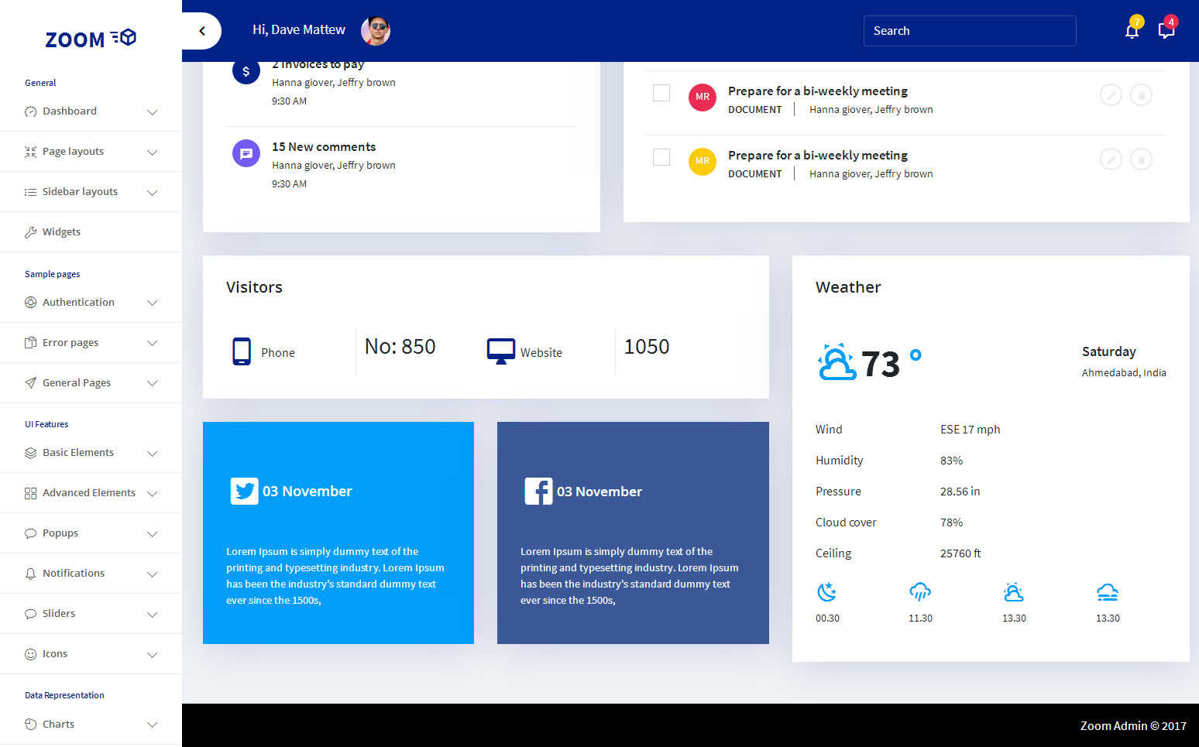The image size is (1199, 747).
Task: Click the General Pages paper-plane icon
Action: point(30,383)
